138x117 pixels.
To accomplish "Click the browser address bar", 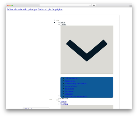I will [x=65, y=5].
